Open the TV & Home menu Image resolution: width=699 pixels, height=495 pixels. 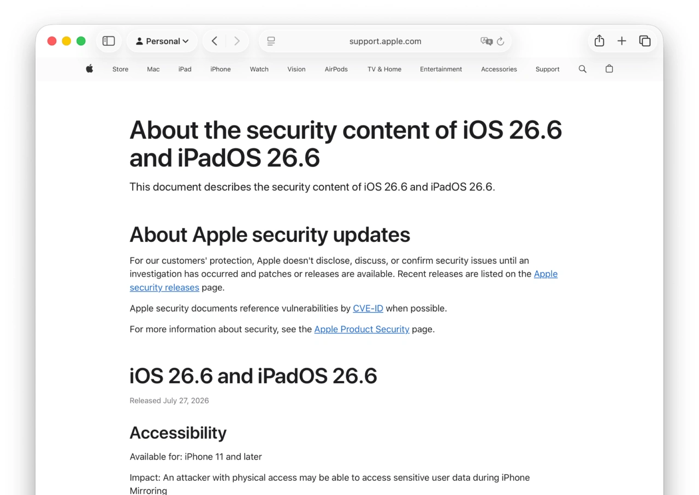coord(384,69)
